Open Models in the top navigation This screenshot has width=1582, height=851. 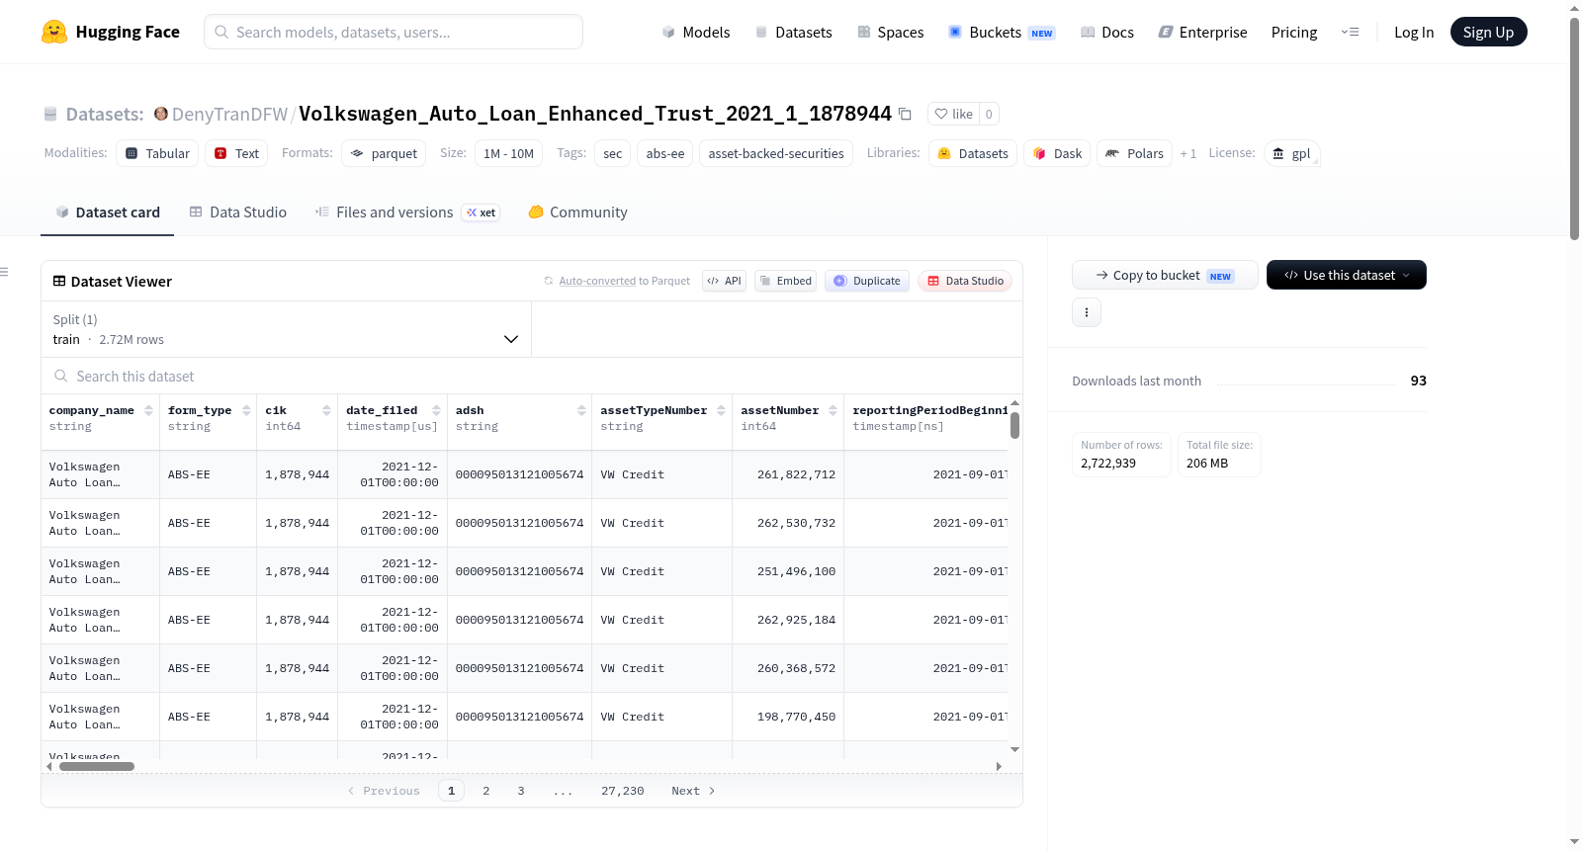[x=696, y=32]
